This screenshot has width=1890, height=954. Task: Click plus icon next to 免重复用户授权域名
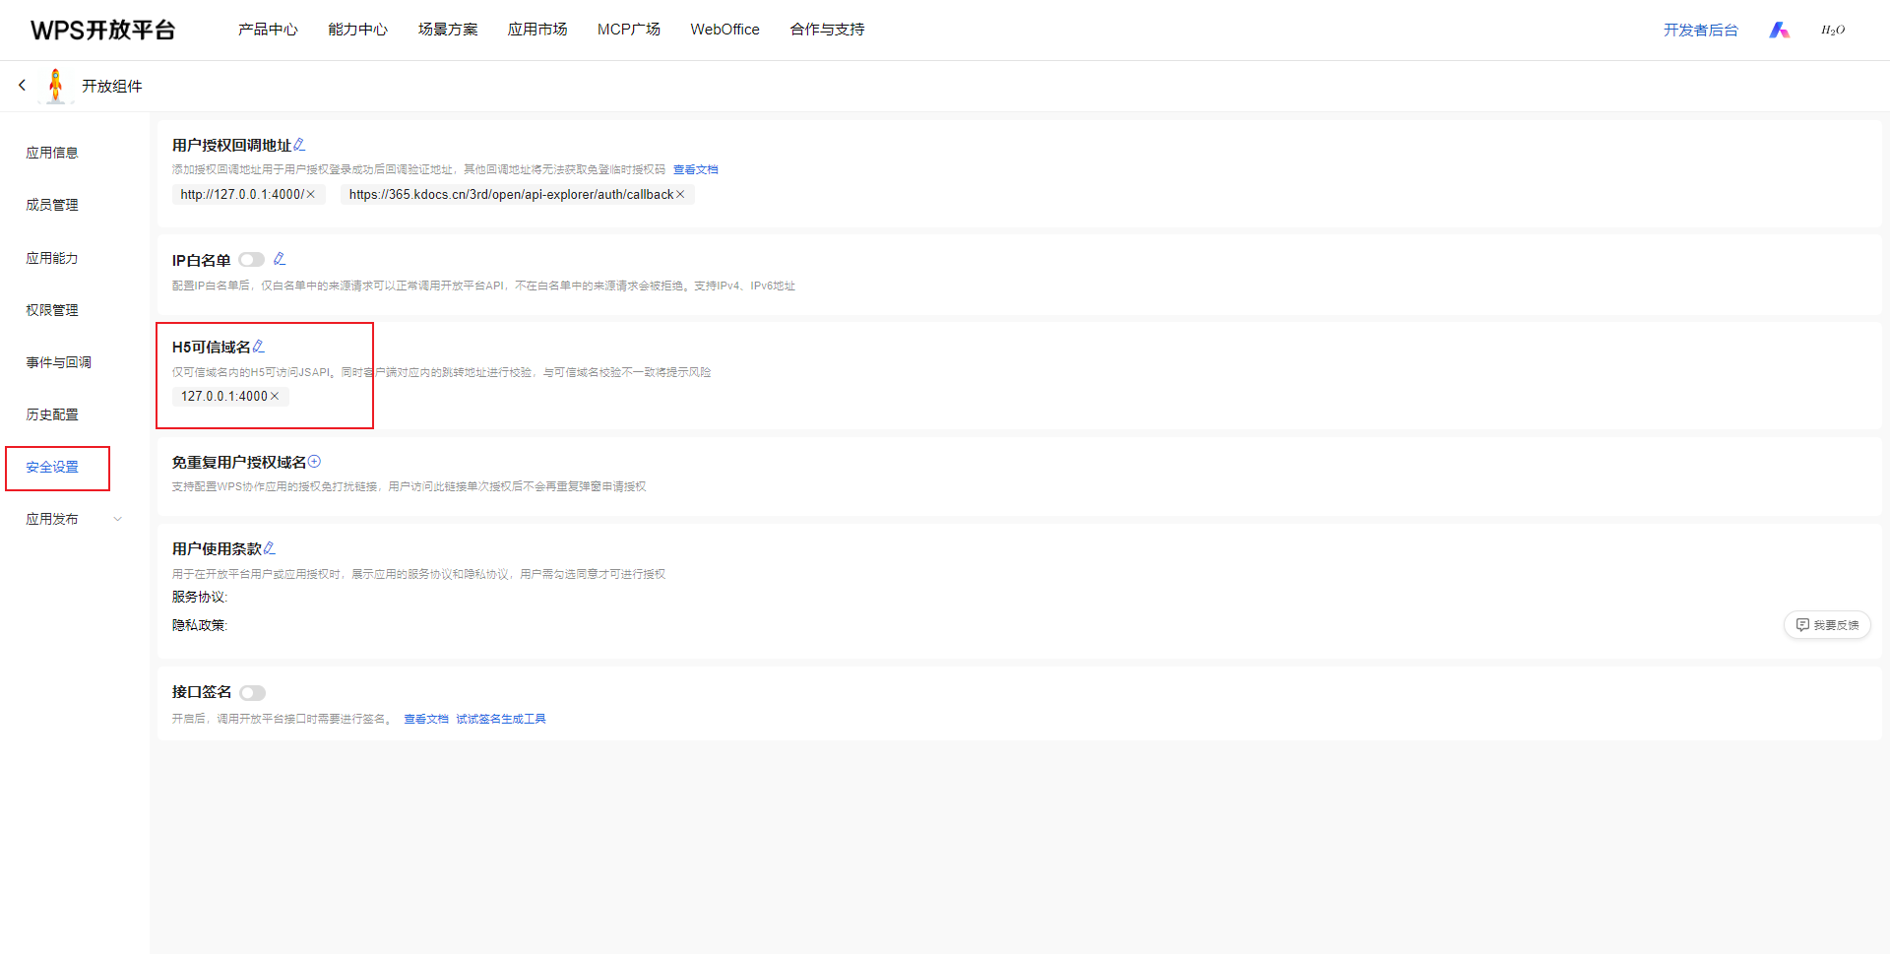314,462
